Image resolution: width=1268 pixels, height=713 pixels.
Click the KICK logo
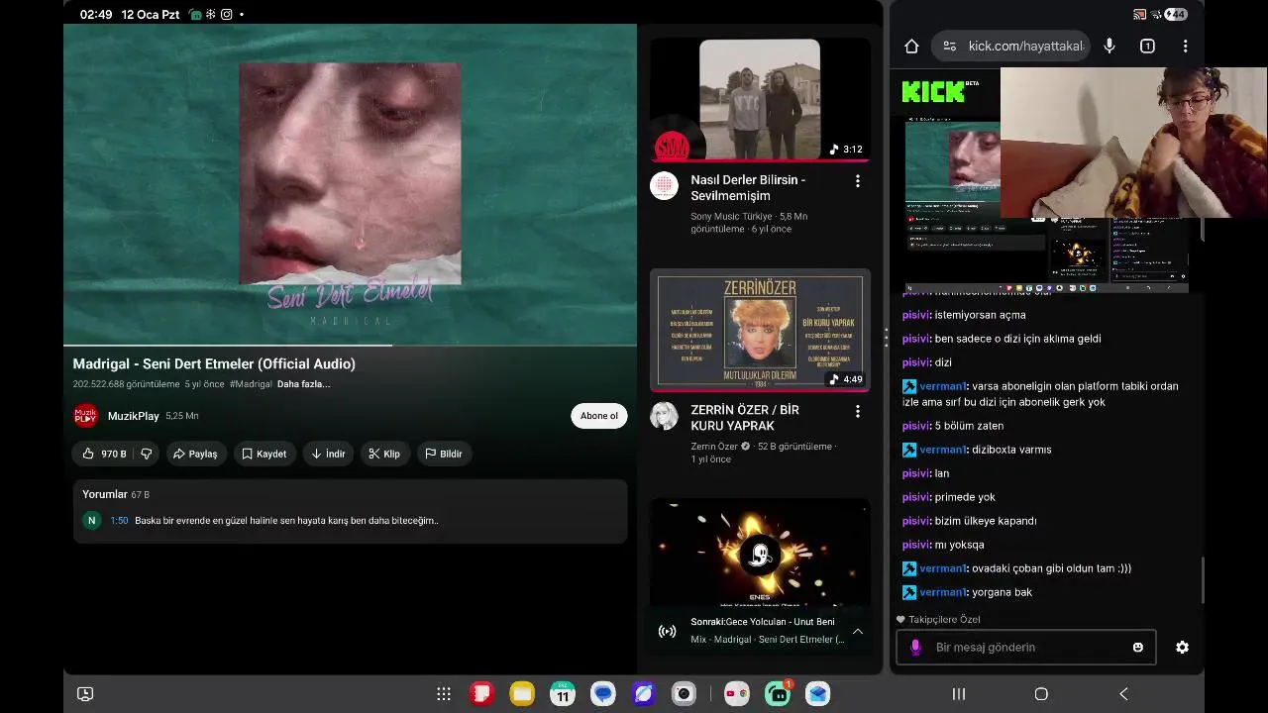point(933,92)
